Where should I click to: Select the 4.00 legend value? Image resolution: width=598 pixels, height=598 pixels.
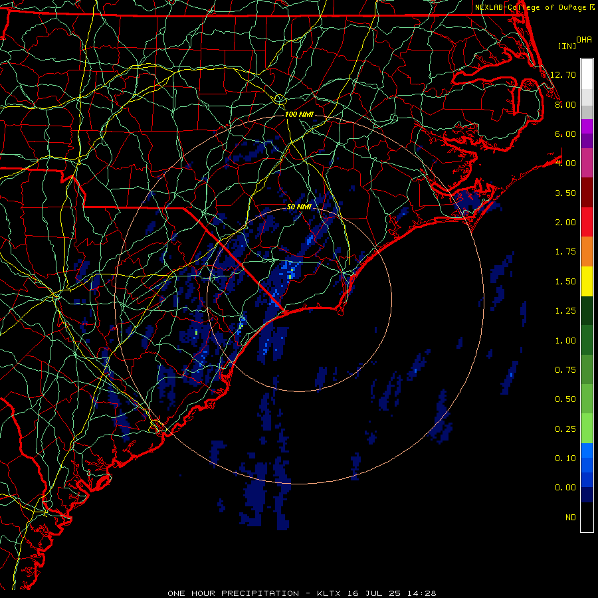pyautogui.click(x=565, y=163)
